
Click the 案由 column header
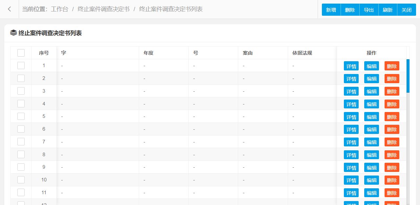tap(263, 53)
